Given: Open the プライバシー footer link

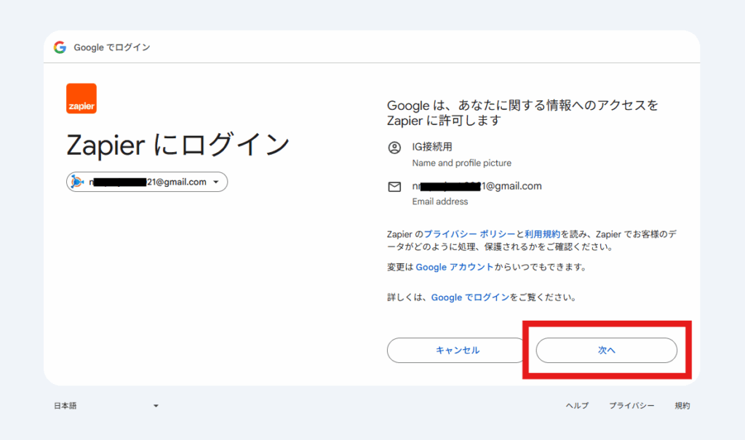Looking at the screenshot, I should click(x=632, y=406).
